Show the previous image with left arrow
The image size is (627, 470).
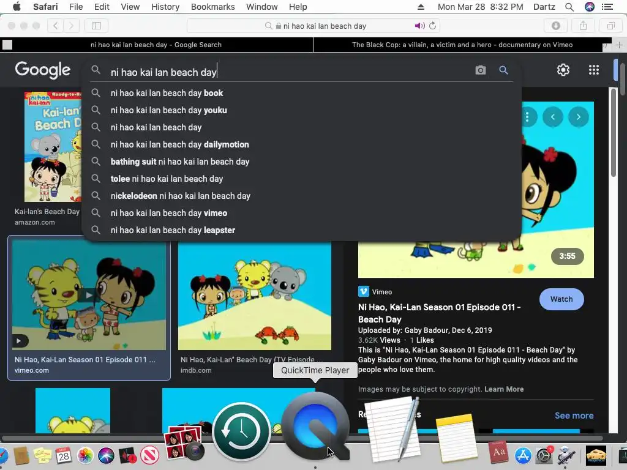(553, 117)
